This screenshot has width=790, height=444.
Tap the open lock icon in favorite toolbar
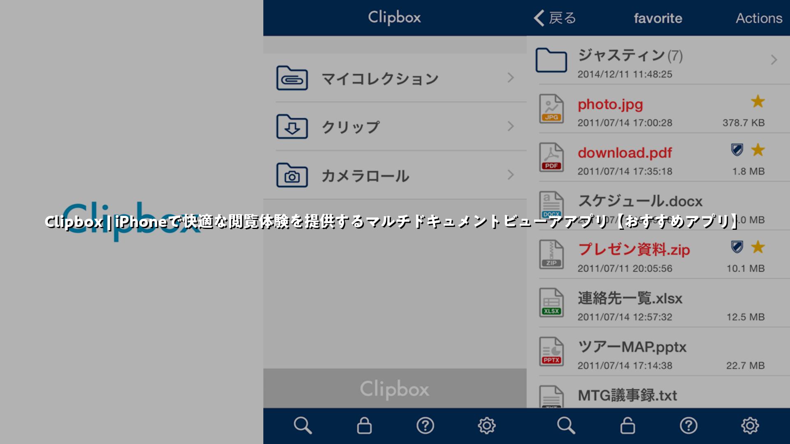tap(627, 425)
